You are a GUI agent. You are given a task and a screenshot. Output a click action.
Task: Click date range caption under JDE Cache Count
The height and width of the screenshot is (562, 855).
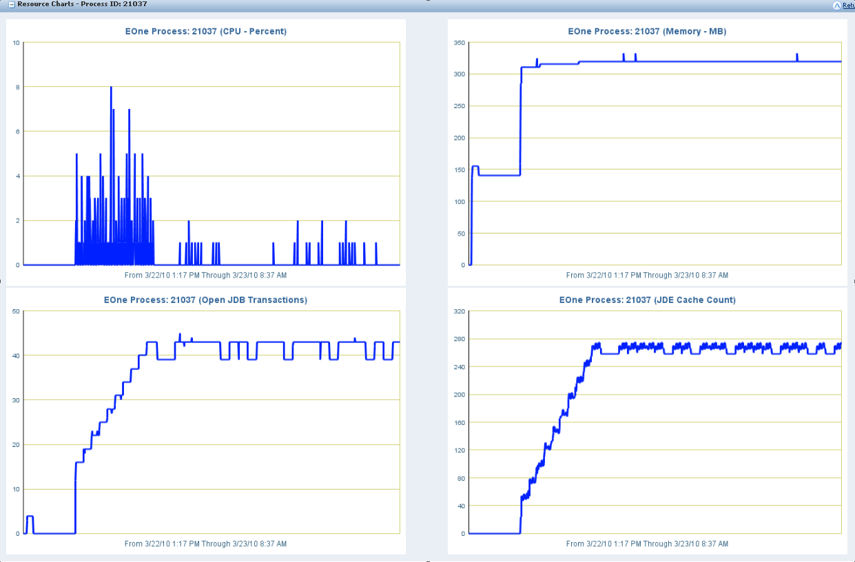(x=647, y=543)
